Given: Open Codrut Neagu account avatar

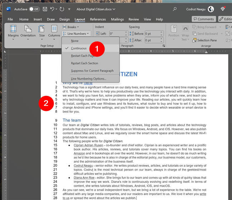Looking at the screenshot, I should [x=211, y=9].
